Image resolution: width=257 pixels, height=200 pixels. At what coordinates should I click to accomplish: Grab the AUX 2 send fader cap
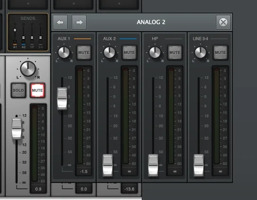(108, 165)
